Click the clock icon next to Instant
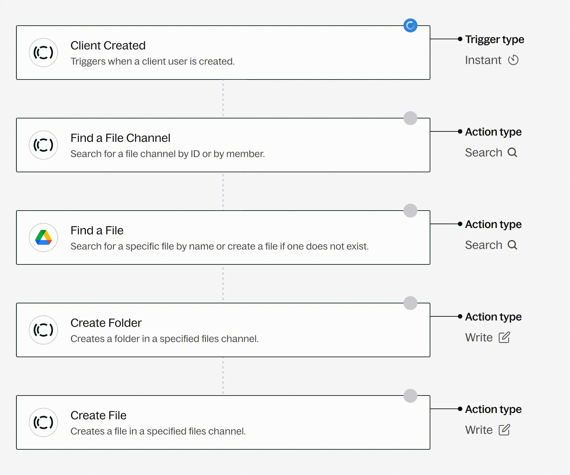Screen dimensions: 570x475 coord(513,60)
